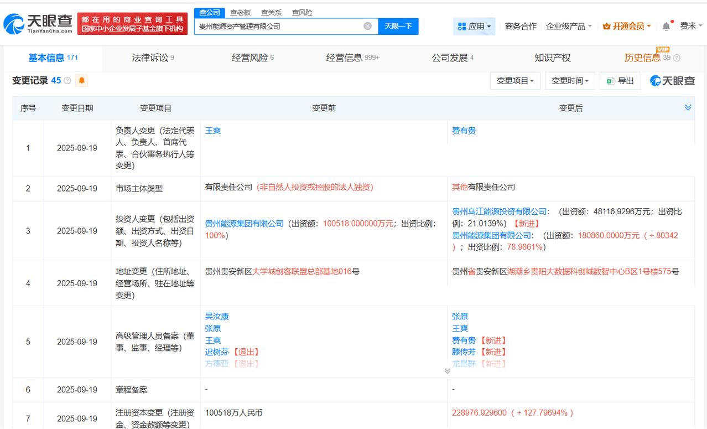The width and height of the screenshot is (707, 429).
Task: Open 张原 link in row 5 变更后
Action: click(x=460, y=317)
